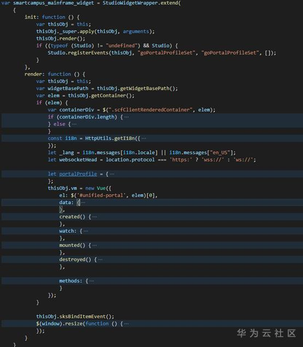Click the thisObj.render(); statement
The width and height of the screenshot is (303, 347).
click(61, 38)
